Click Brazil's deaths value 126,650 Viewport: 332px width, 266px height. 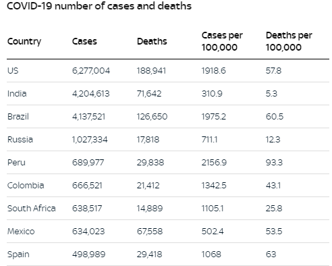[x=152, y=117]
